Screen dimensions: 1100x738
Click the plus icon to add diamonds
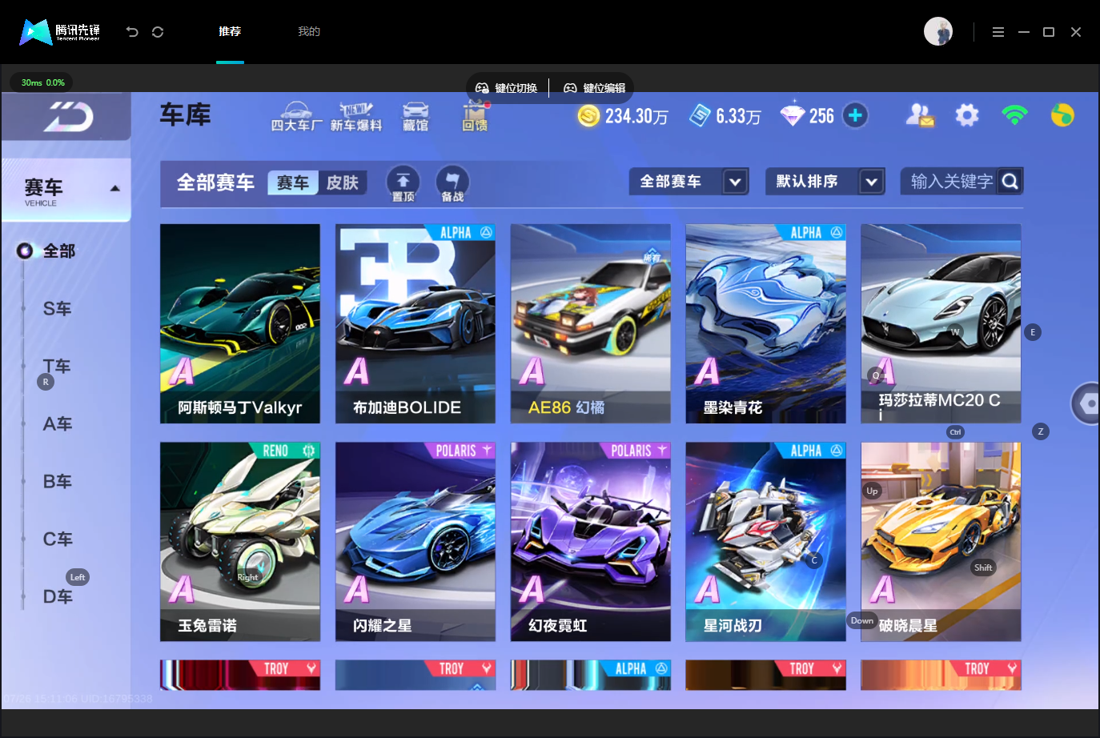[855, 115]
